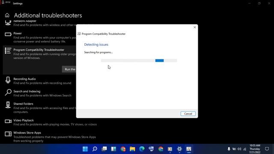This screenshot has height=154, width=274.
Task: Click the Searching for programs status text
Action: pos(98,52)
